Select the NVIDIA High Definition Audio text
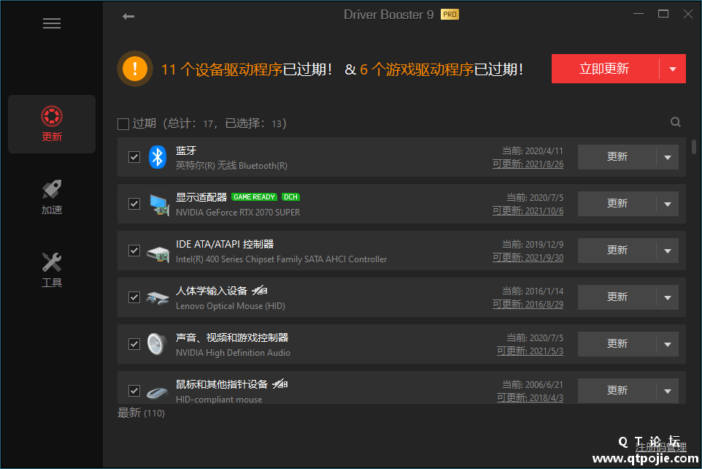Viewport: 702px width, 469px height. (x=233, y=353)
